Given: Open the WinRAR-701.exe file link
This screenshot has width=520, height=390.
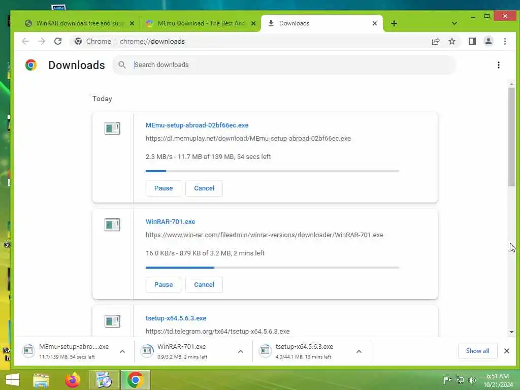Looking at the screenshot, I should tap(171, 221).
